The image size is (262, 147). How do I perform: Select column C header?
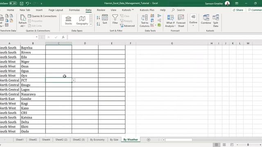tap(59, 43)
